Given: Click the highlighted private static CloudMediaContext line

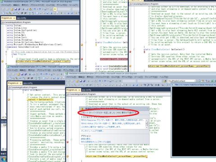Looking at the screenshot, I should [43, 61].
